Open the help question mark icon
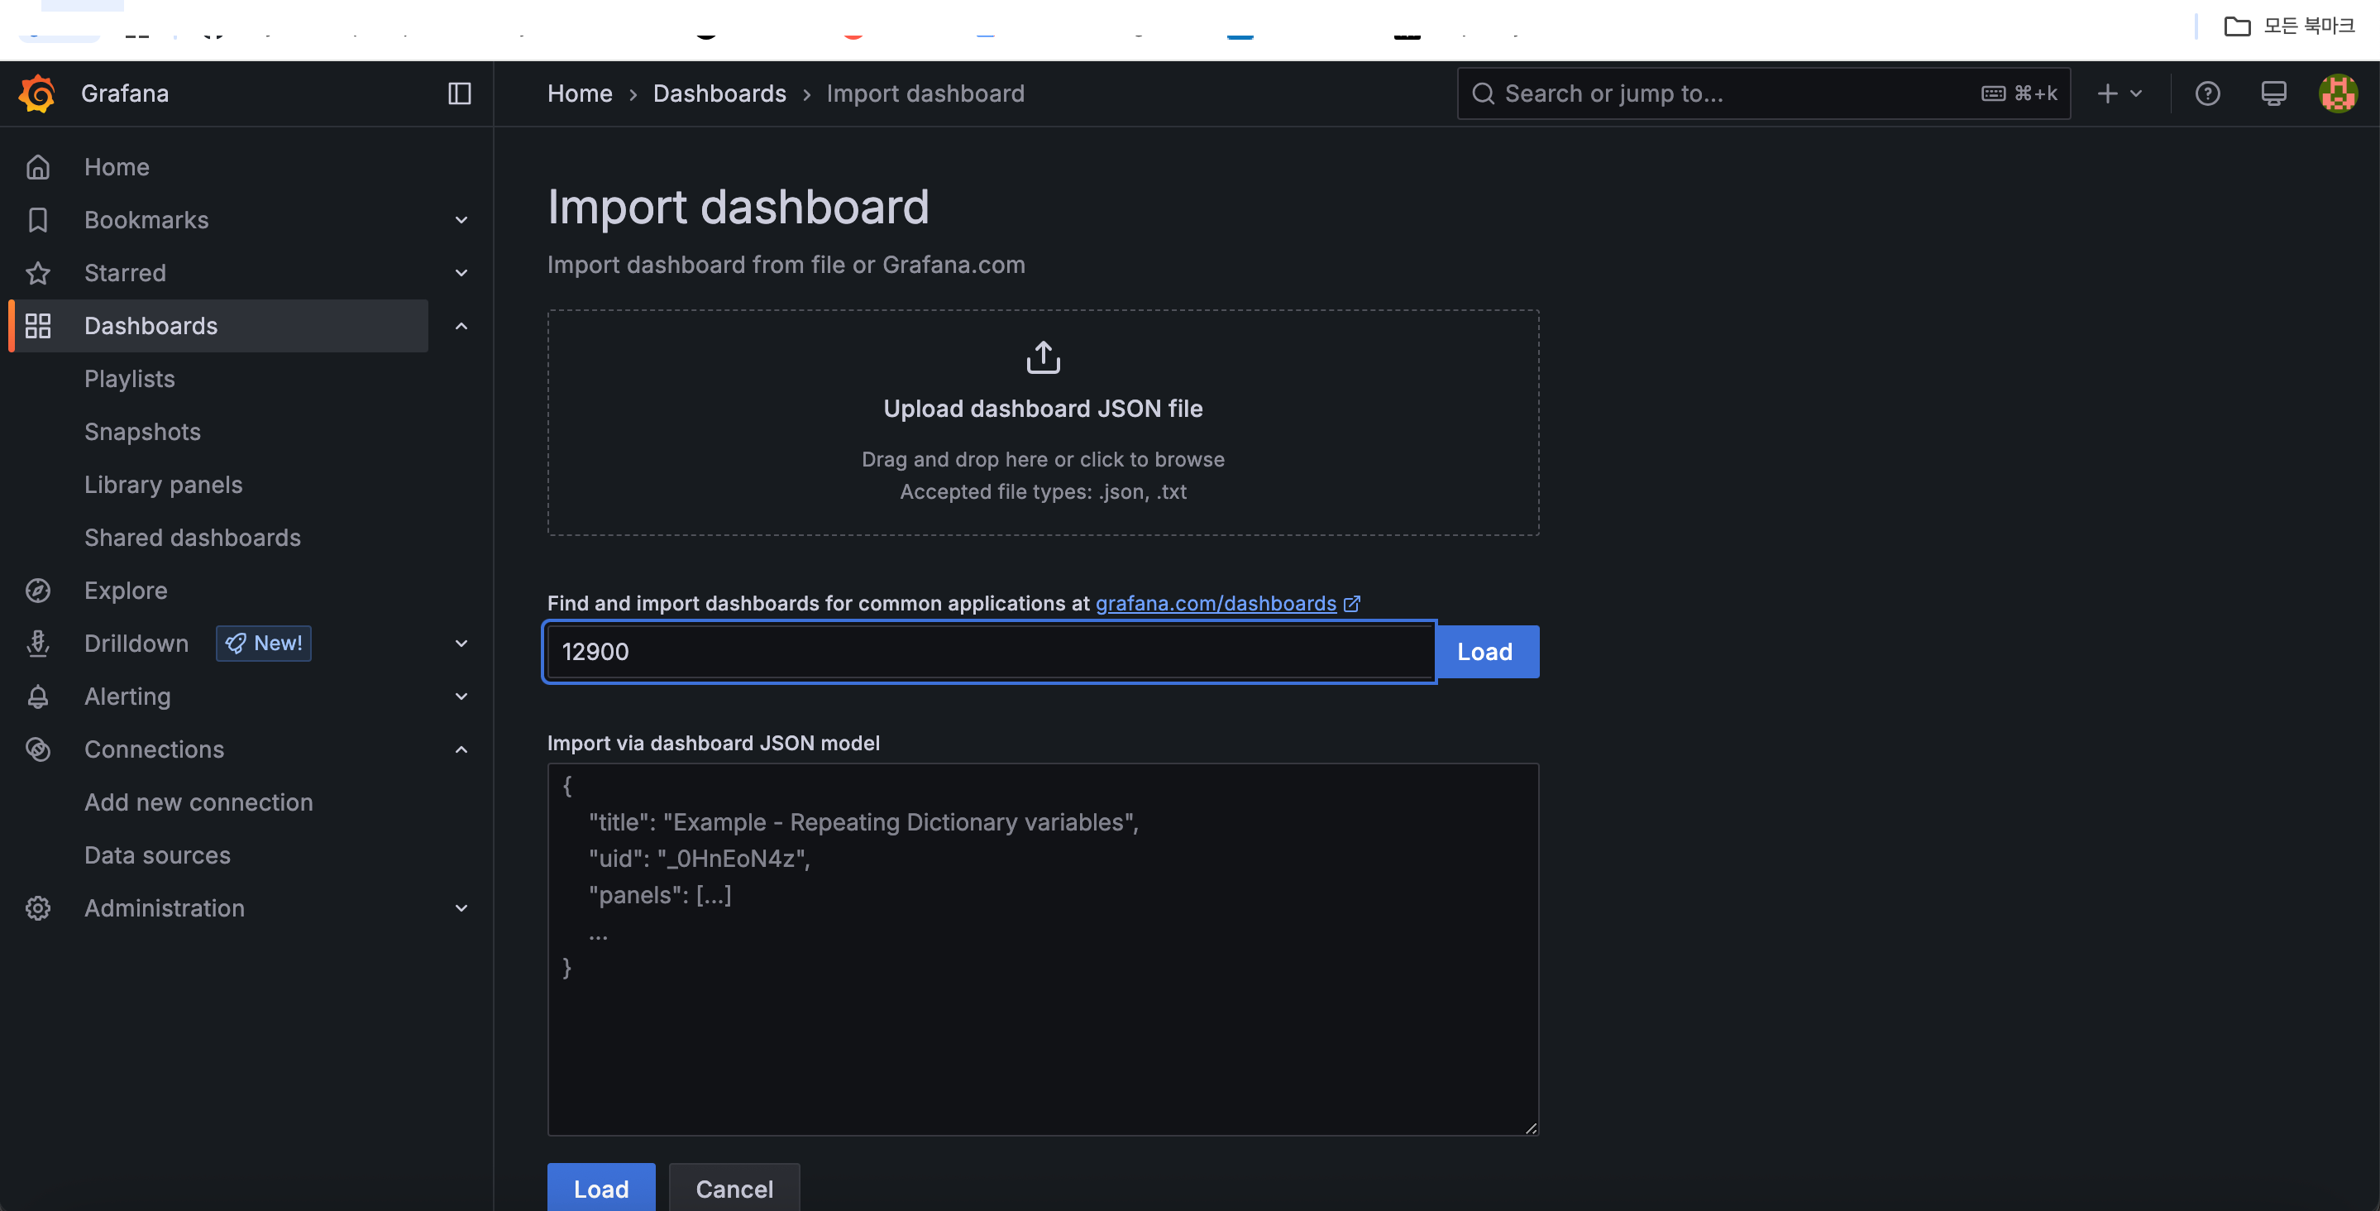 pos(2207,93)
